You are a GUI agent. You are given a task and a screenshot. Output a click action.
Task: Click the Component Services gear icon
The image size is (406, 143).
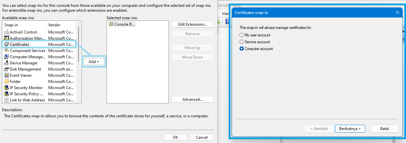(6, 51)
